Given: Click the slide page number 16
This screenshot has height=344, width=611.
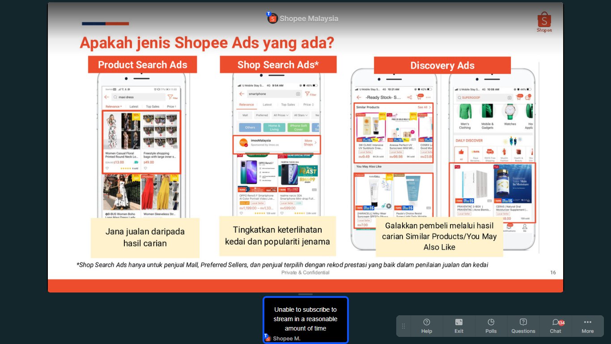Looking at the screenshot, I should [553, 272].
